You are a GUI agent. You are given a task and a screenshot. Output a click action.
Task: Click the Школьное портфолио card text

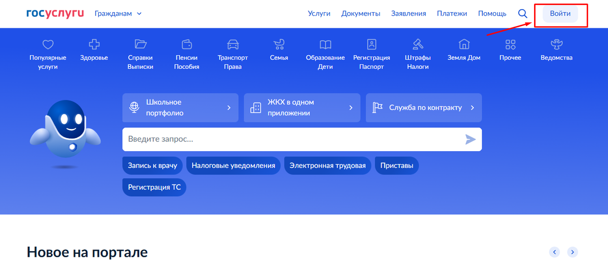(x=165, y=108)
